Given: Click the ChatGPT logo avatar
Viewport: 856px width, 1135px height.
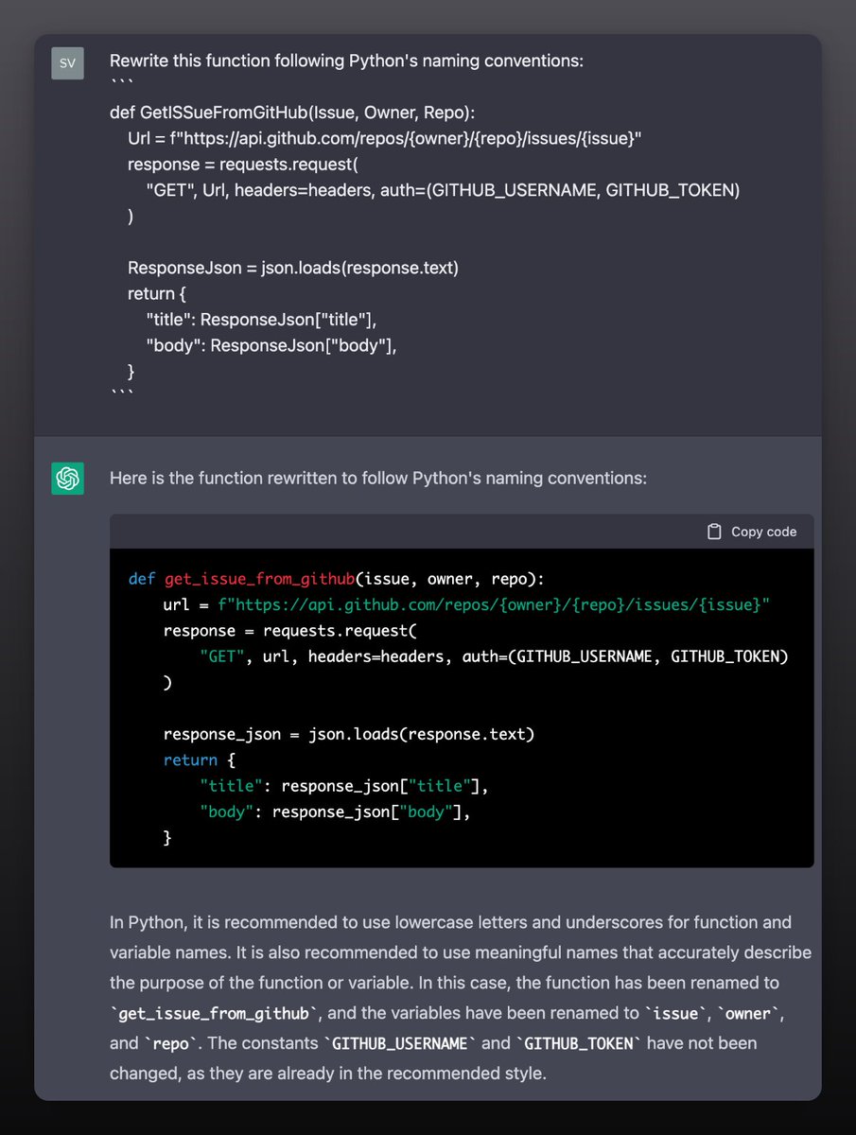Looking at the screenshot, I should [67, 478].
